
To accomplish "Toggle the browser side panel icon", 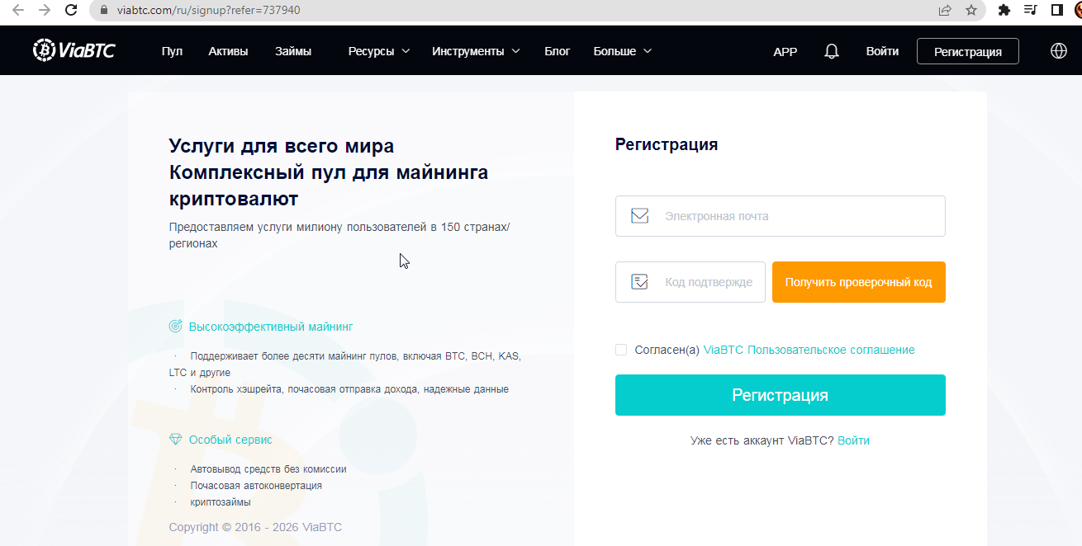I will coord(1056,11).
